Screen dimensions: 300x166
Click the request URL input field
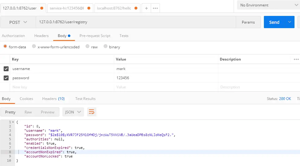(135, 22)
